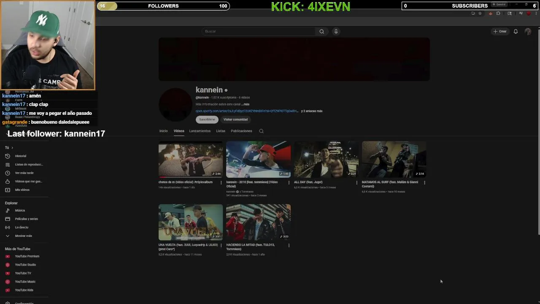Open the account avatar menu

coord(528,31)
